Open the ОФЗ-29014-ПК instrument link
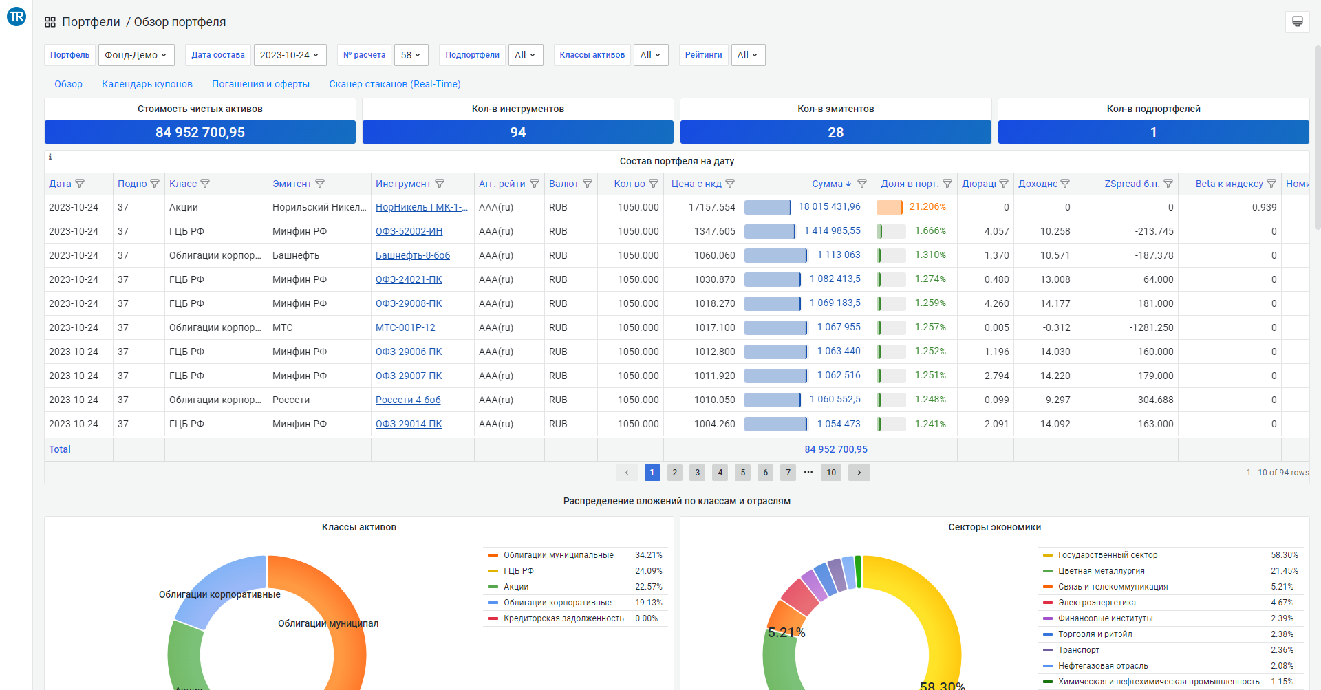The height and width of the screenshot is (690, 1321). pyautogui.click(x=409, y=424)
